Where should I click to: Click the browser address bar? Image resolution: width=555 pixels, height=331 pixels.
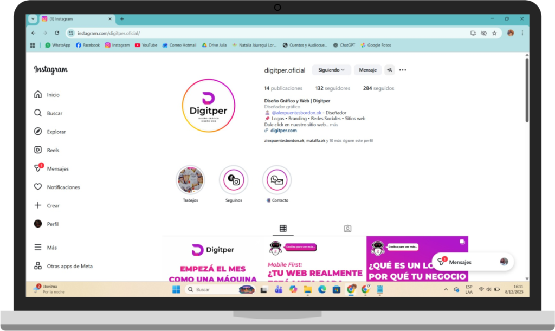coord(271,33)
